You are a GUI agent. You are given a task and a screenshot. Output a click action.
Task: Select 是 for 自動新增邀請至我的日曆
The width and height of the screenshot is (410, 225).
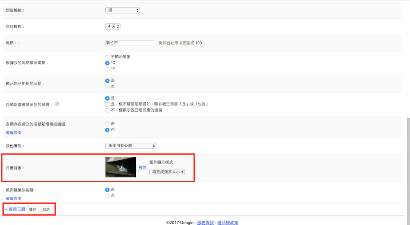click(107, 98)
